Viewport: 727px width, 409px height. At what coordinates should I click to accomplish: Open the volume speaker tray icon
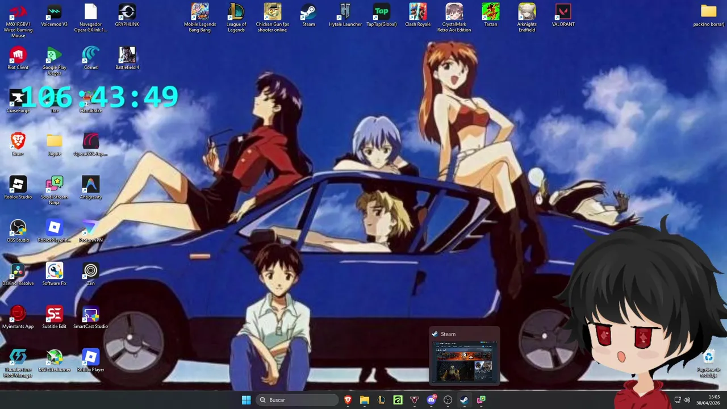tap(687, 400)
